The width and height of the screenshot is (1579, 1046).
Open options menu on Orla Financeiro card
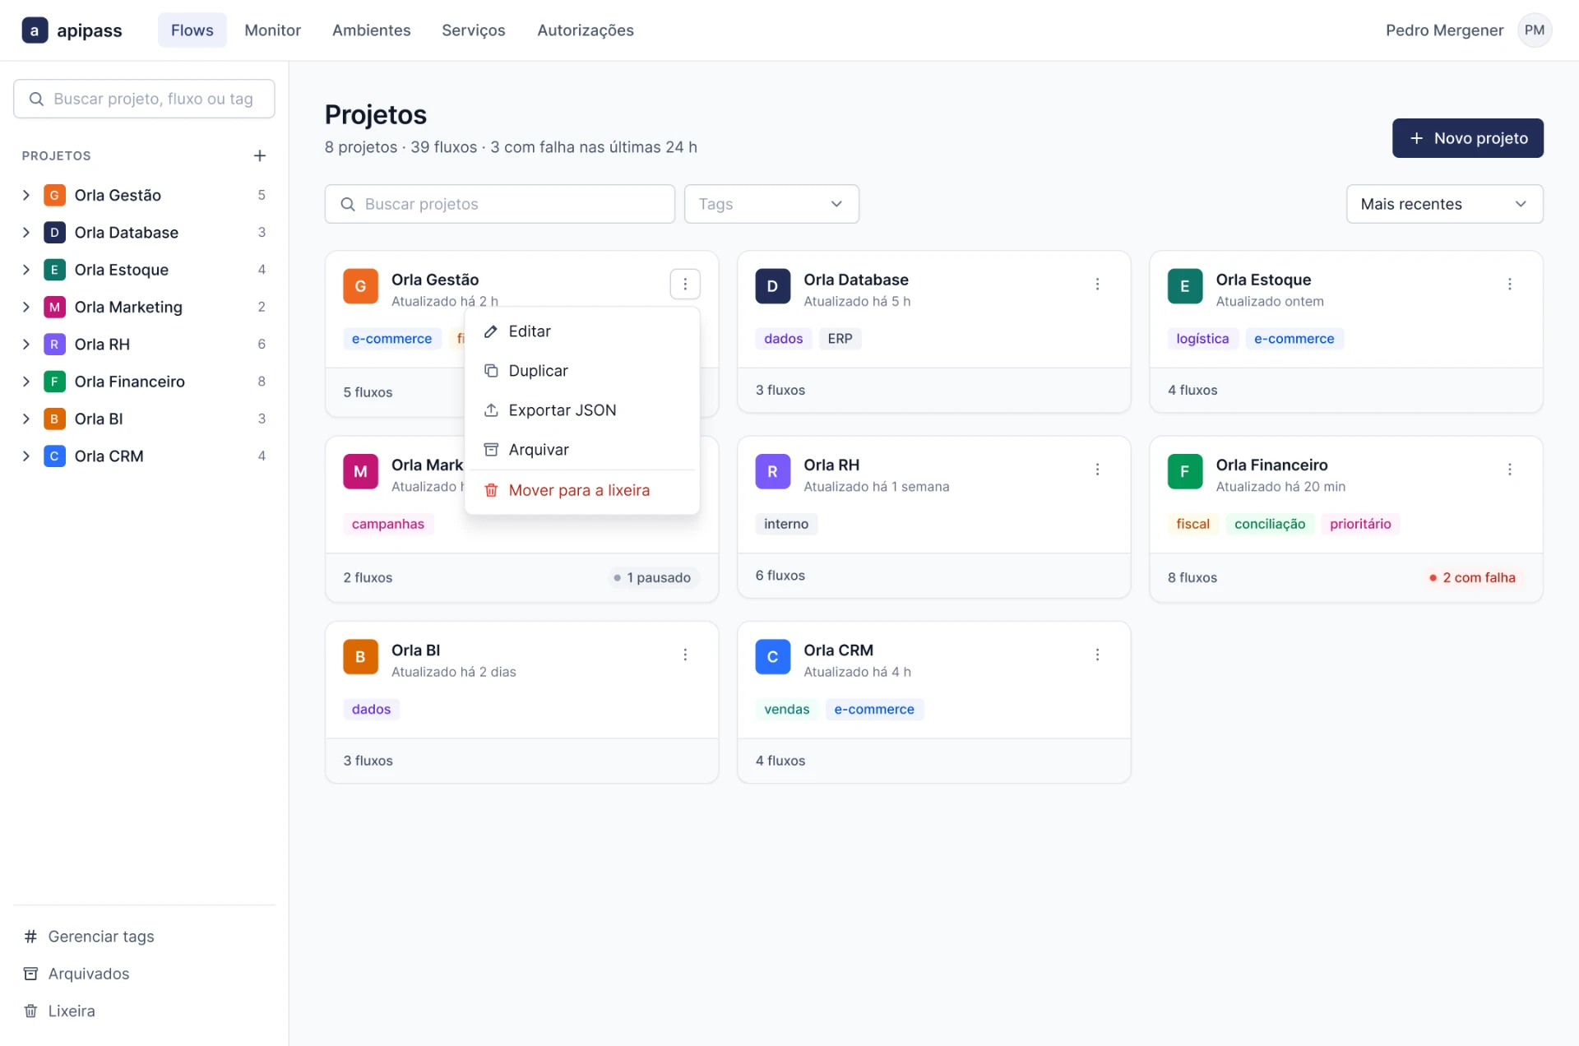click(1509, 470)
